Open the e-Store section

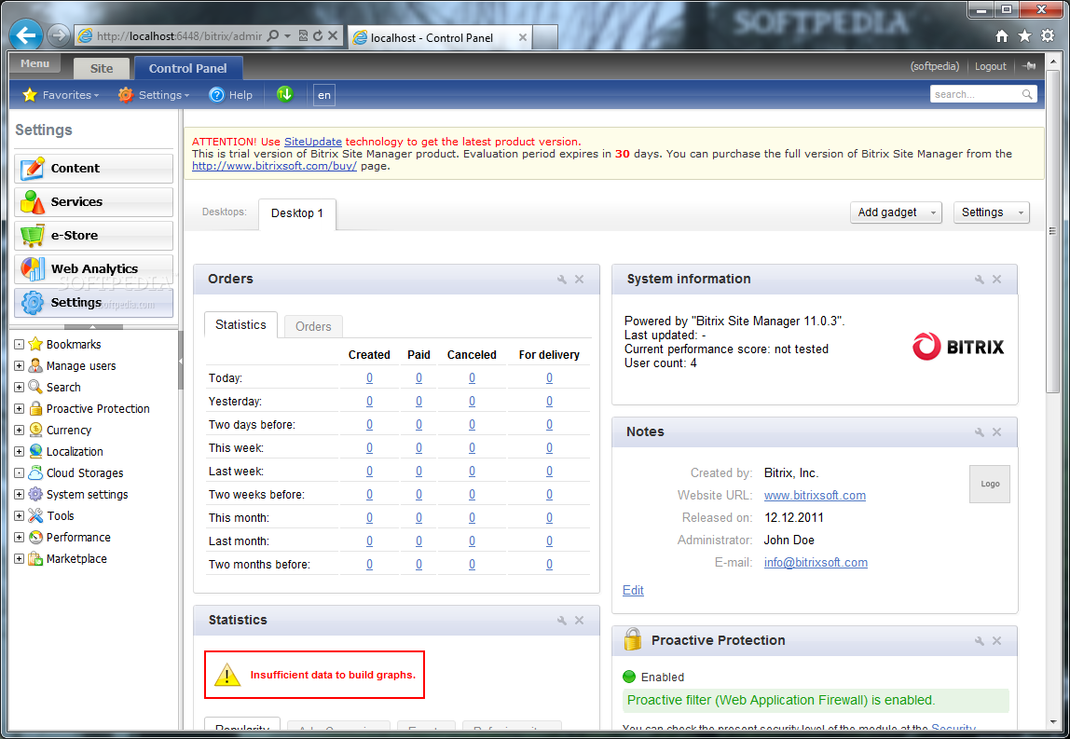coord(93,236)
